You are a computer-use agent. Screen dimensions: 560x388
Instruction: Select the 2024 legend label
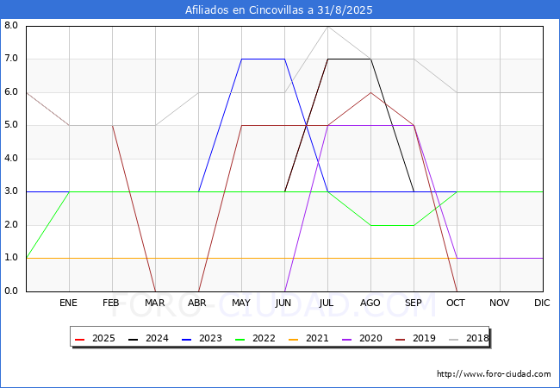(x=157, y=338)
